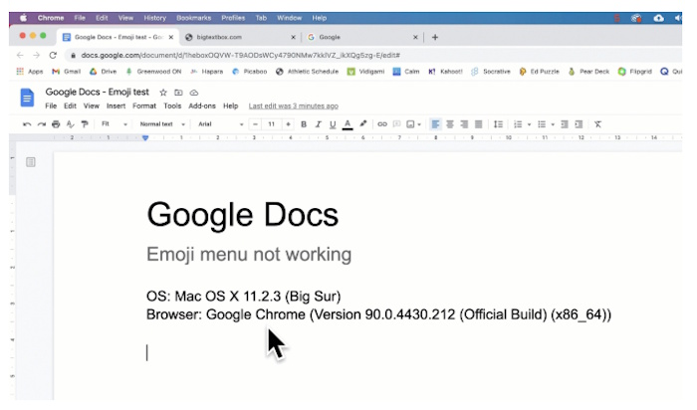
Task: Toggle italic formatting
Action: [318, 124]
